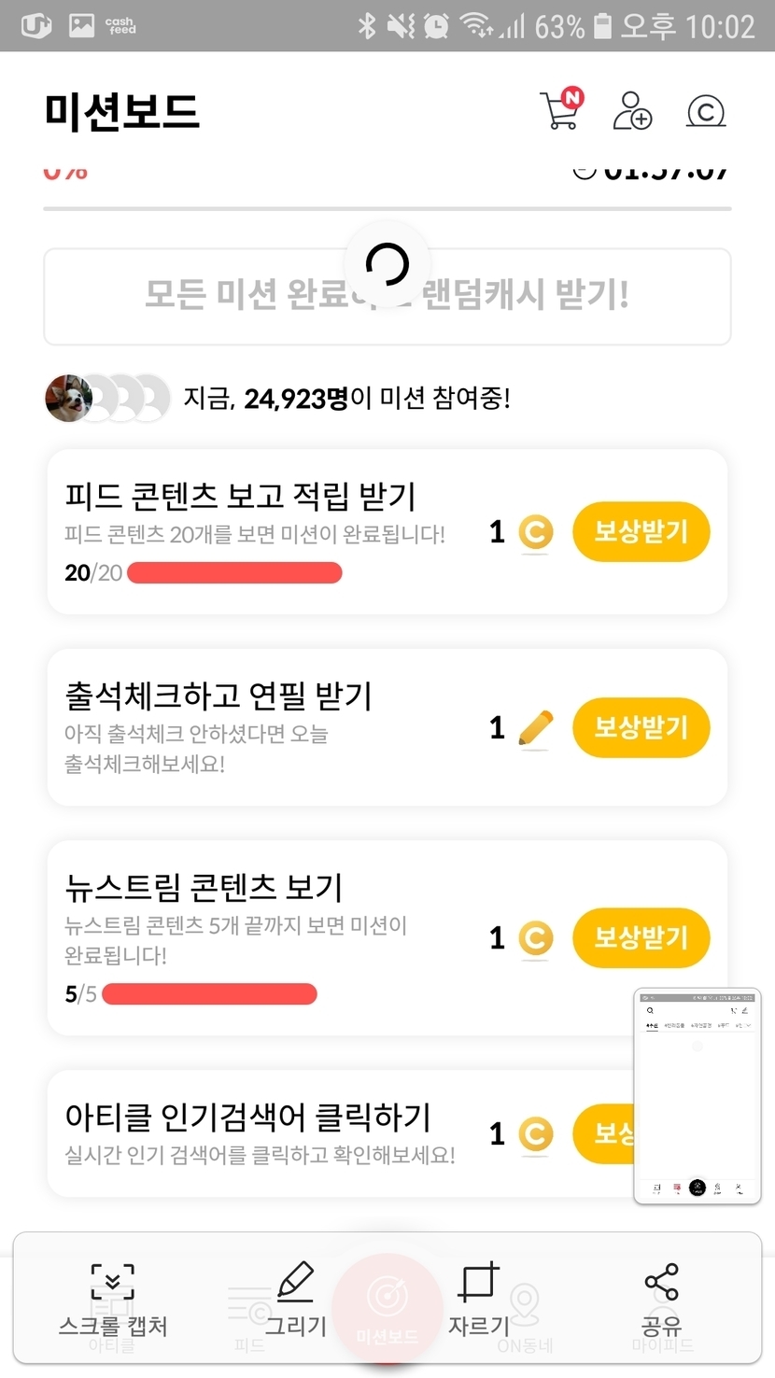Image resolution: width=775 pixels, height=1378 pixels.
Task: Open the screenshot preview thumbnail
Action: click(697, 1096)
